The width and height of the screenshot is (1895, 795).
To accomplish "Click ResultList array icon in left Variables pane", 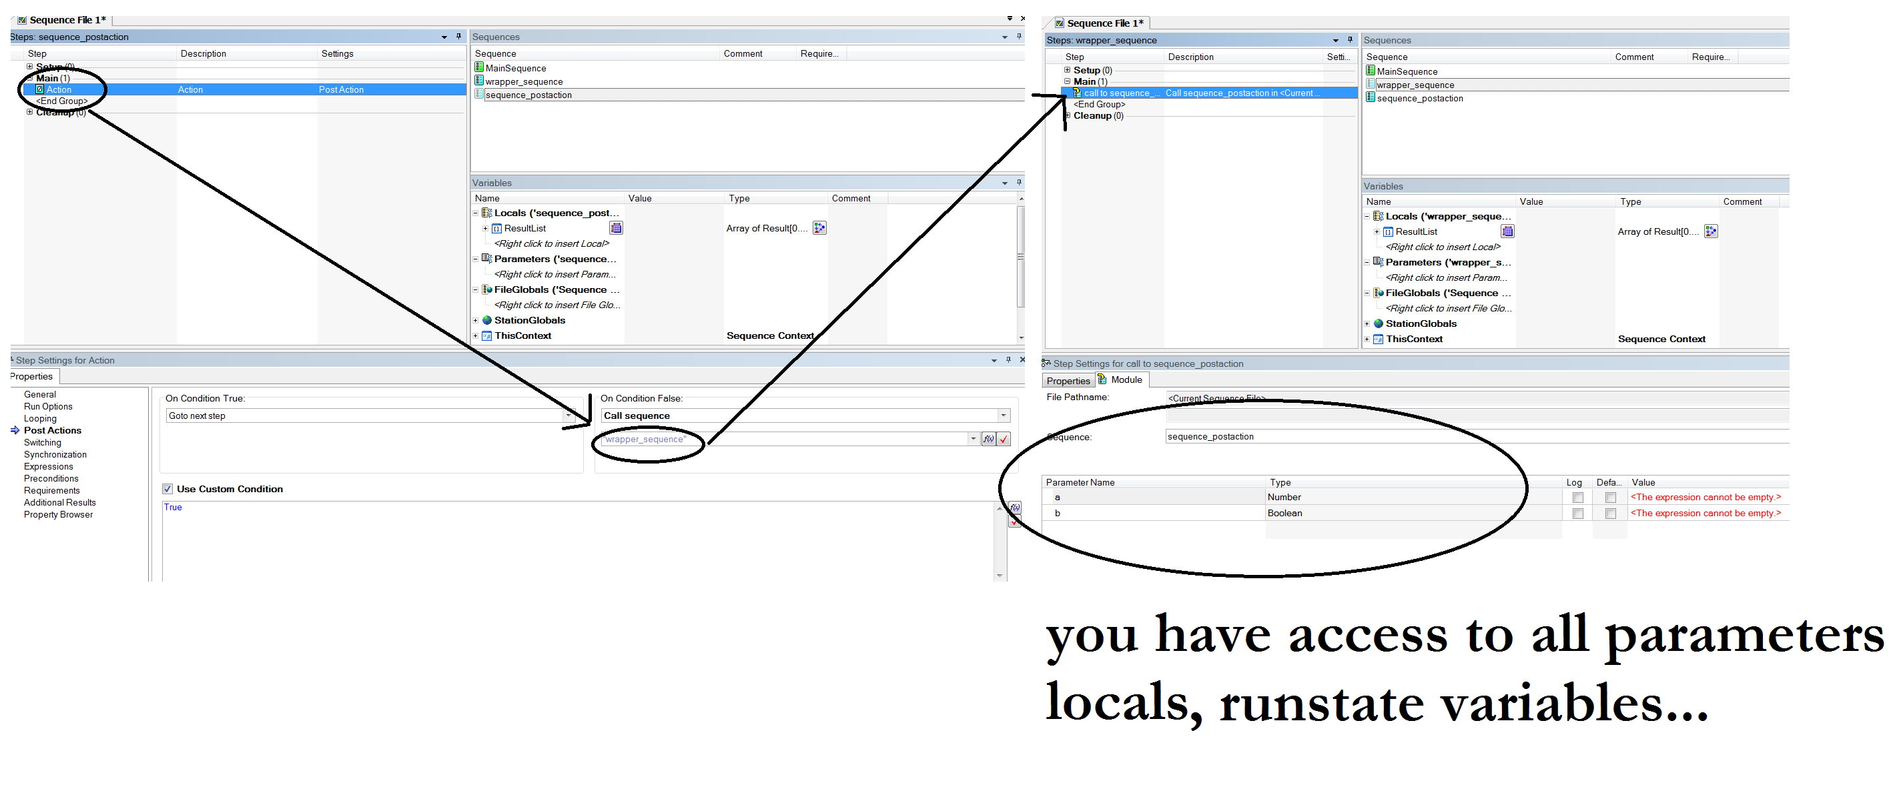I will click(x=496, y=228).
